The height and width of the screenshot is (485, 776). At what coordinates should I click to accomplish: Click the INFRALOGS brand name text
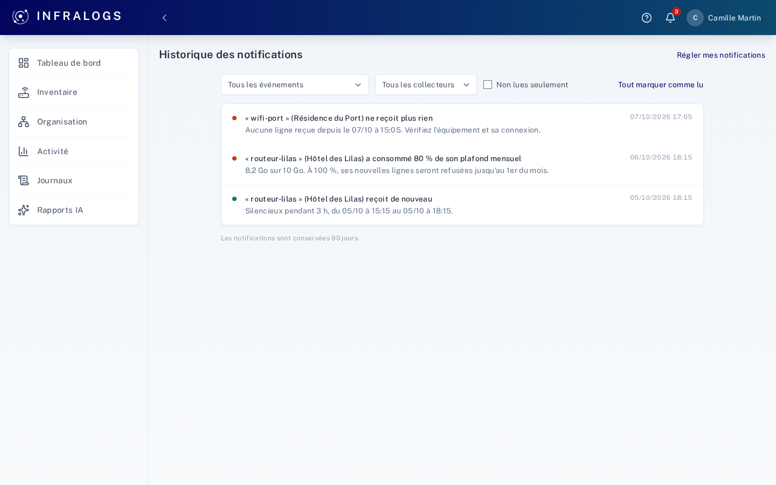pos(79,16)
